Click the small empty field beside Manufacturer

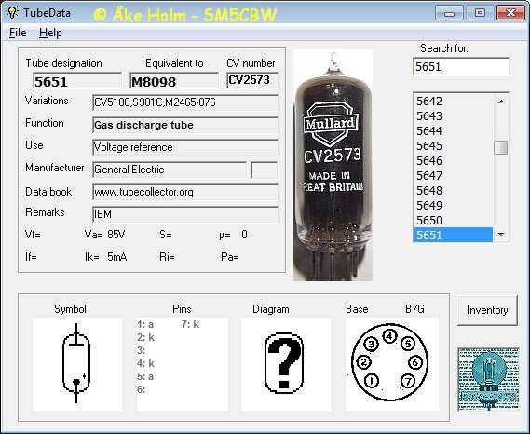265,170
